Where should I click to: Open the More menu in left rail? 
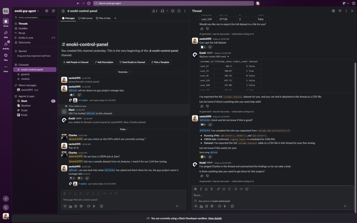click(x=6, y=68)
